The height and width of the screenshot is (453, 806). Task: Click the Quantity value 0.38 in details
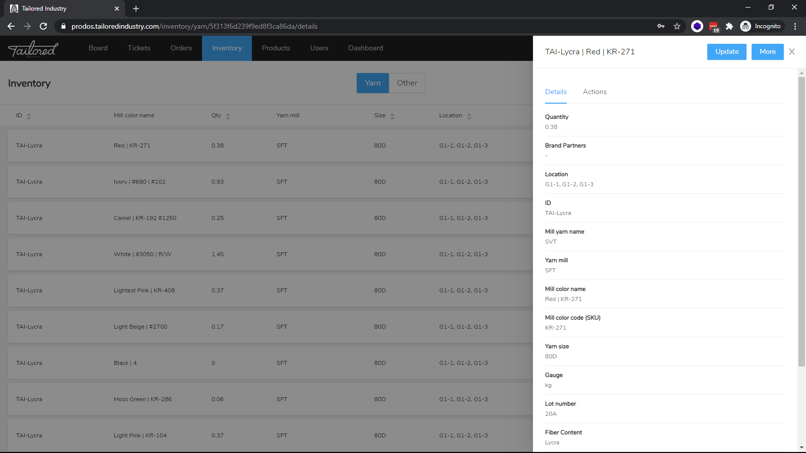[x=551, y=127]
